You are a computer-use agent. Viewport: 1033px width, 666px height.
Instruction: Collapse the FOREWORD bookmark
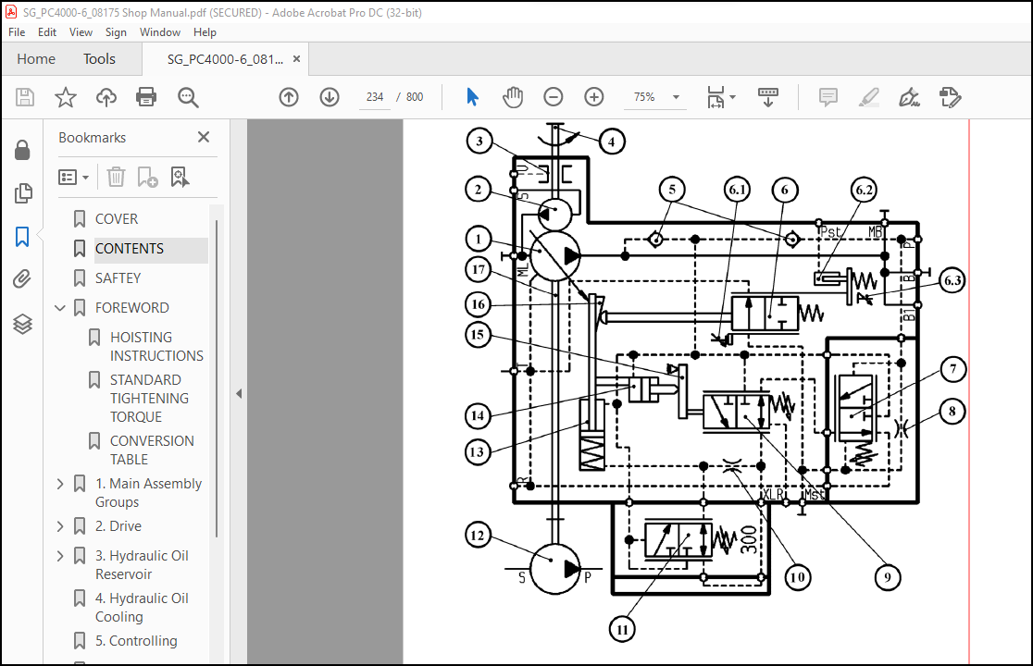[x=60, y=307]
